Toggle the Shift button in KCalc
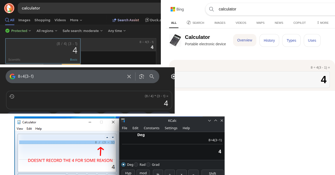Image resolution: width=335 pixels, height=175 pixels. pyautogui.click(x=213, y=173)
